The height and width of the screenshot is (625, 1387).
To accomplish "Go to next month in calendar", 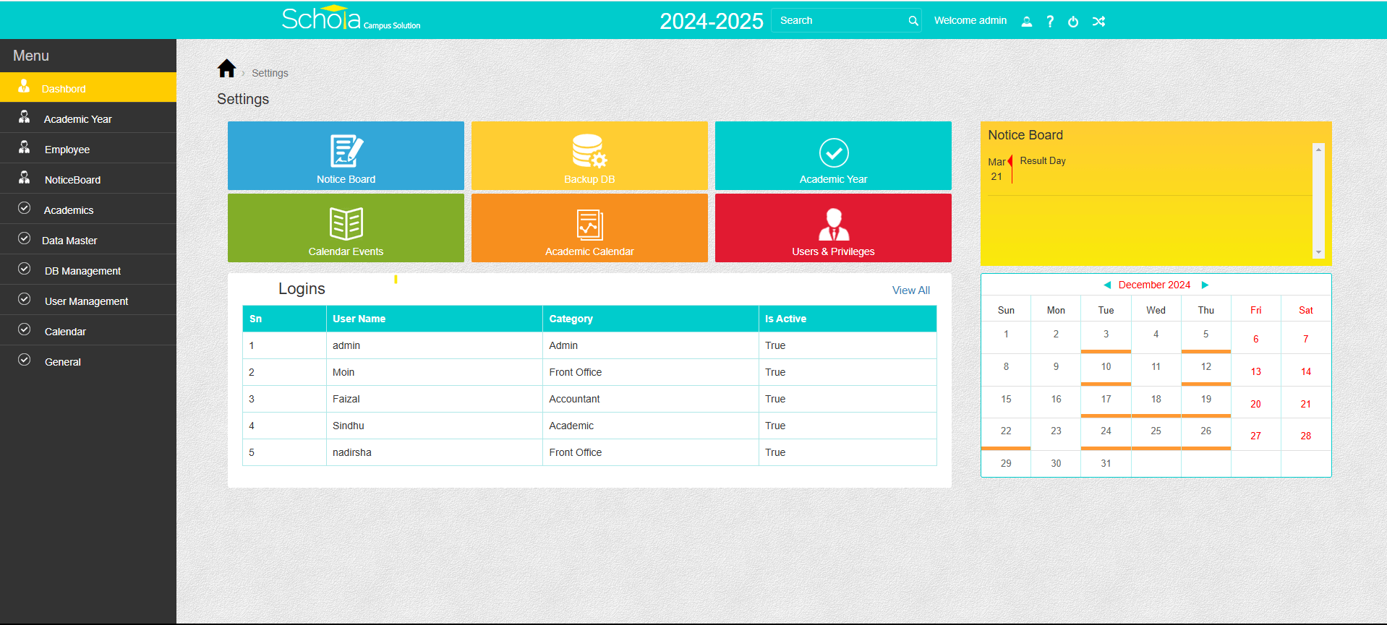I will point(1205,285).
